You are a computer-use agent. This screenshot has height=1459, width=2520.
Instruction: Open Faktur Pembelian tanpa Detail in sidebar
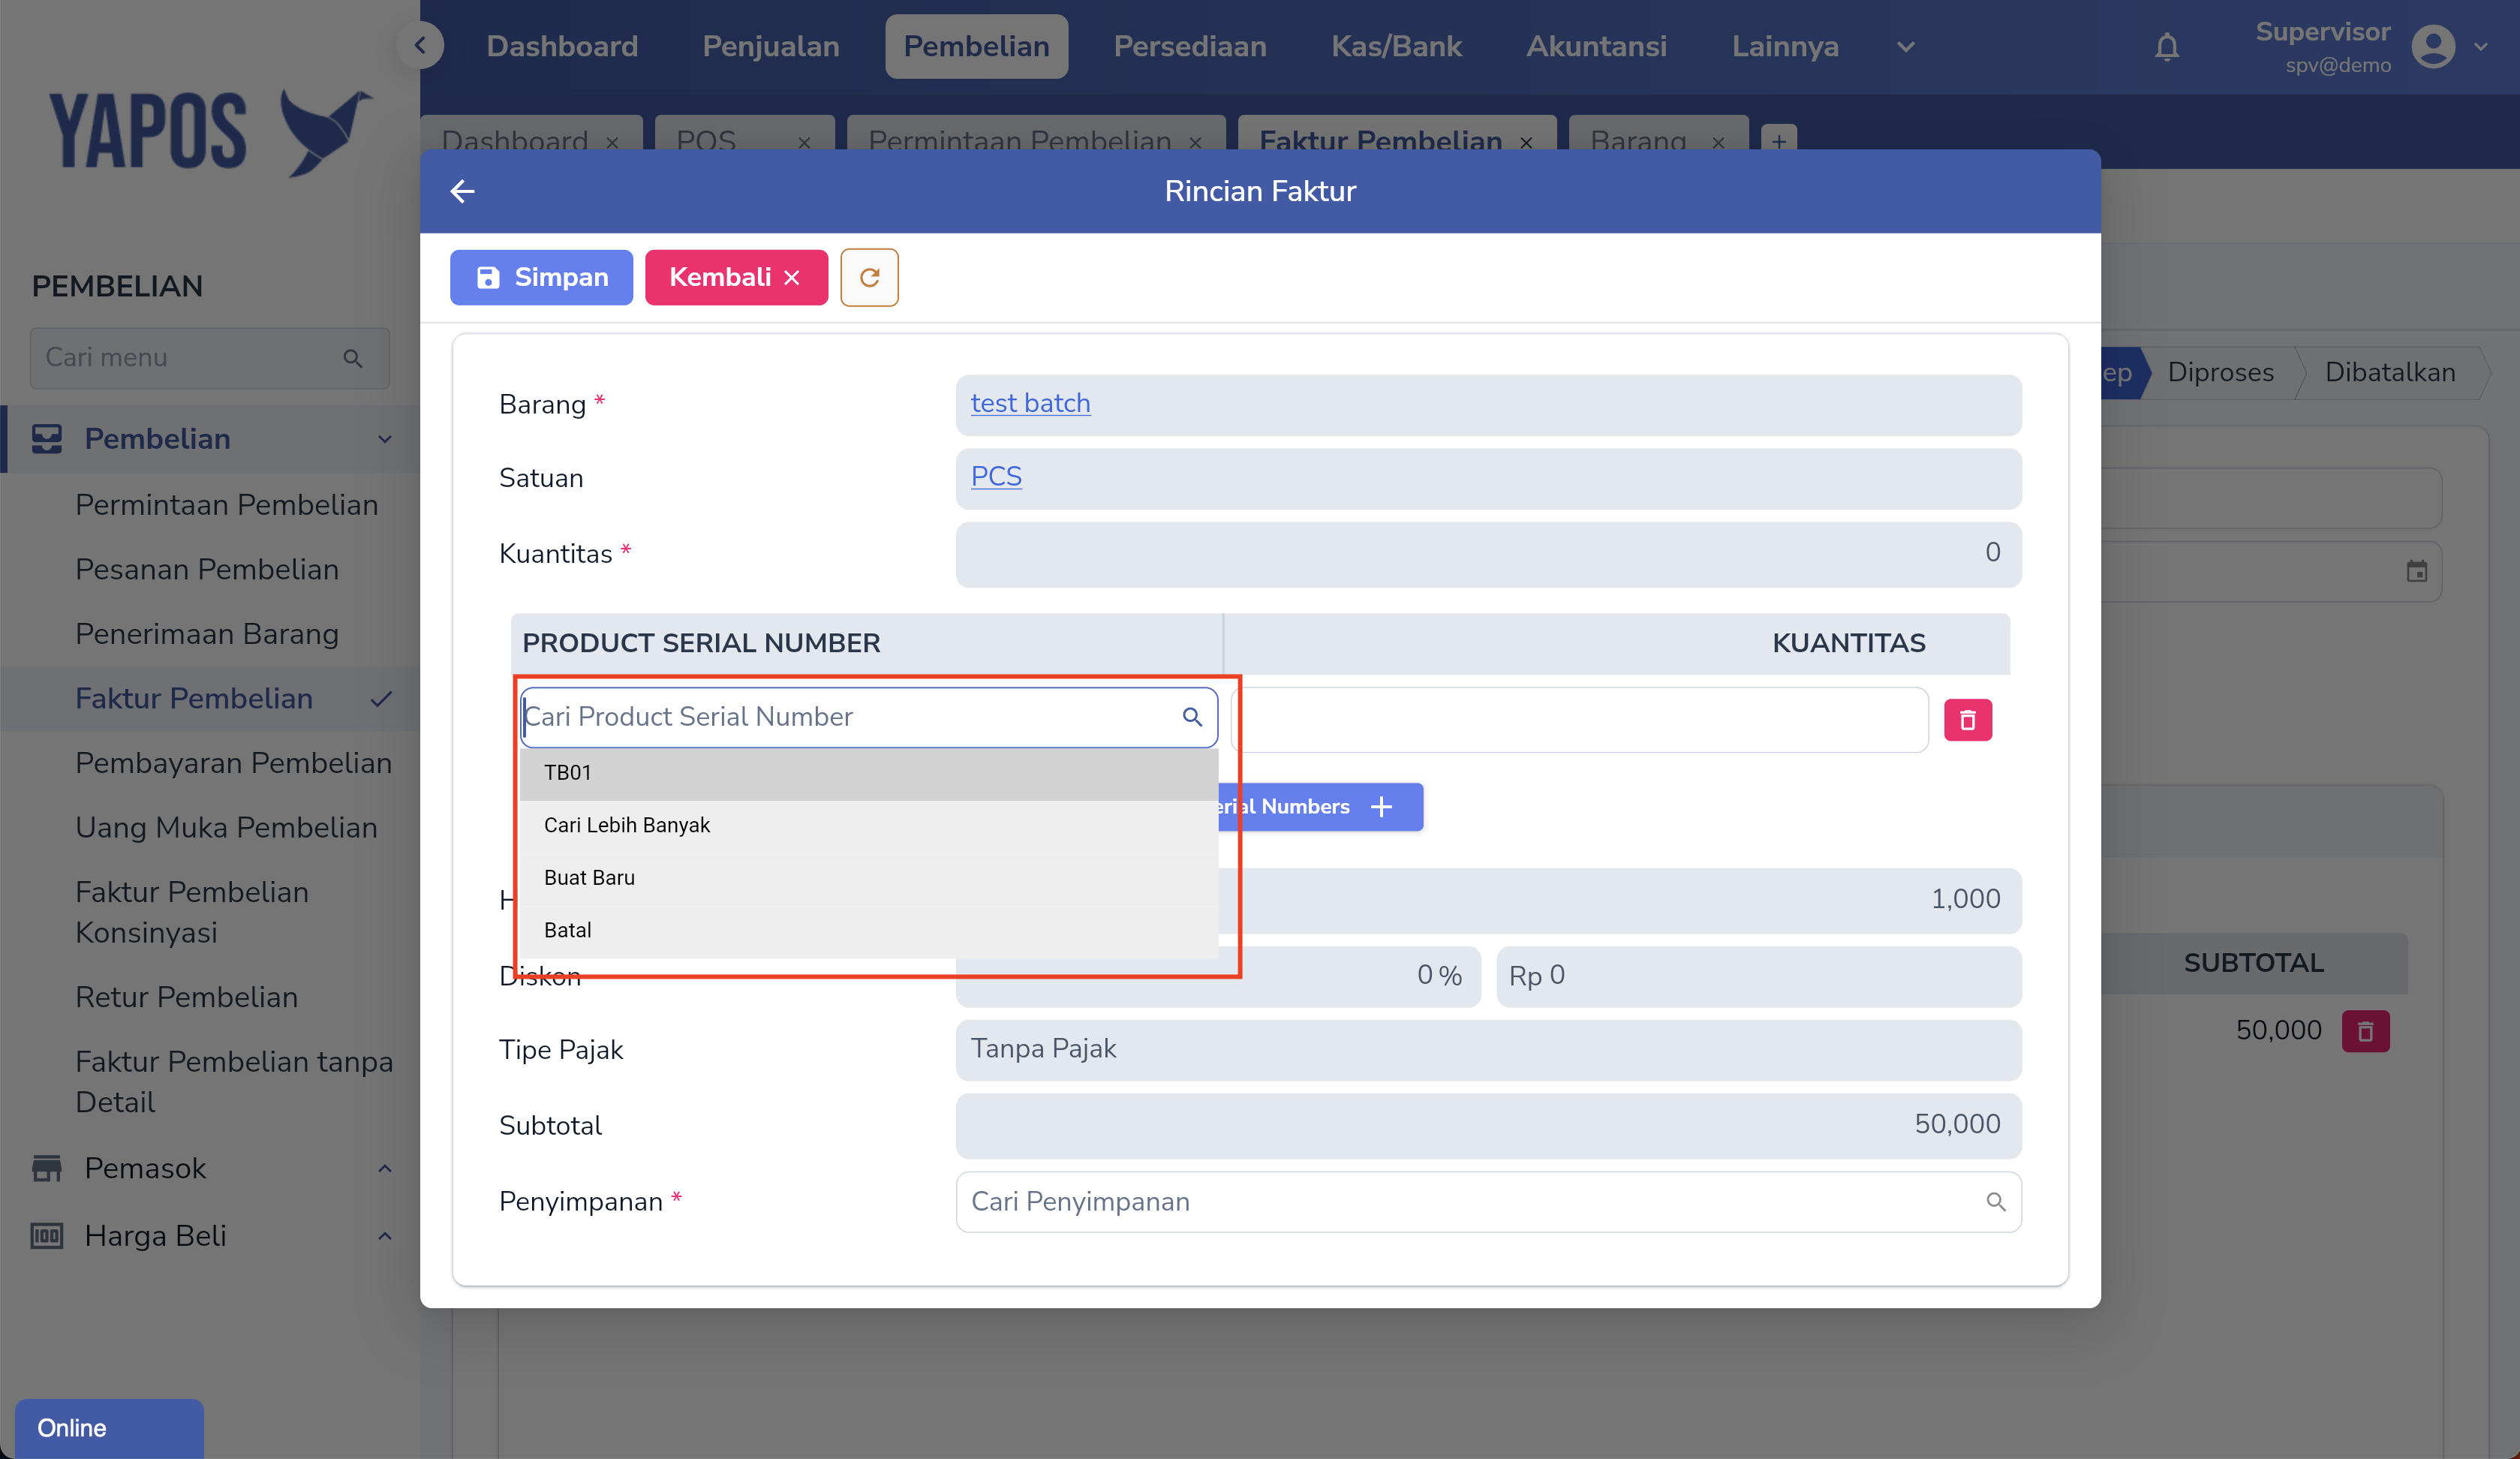tap(235, 1082)
